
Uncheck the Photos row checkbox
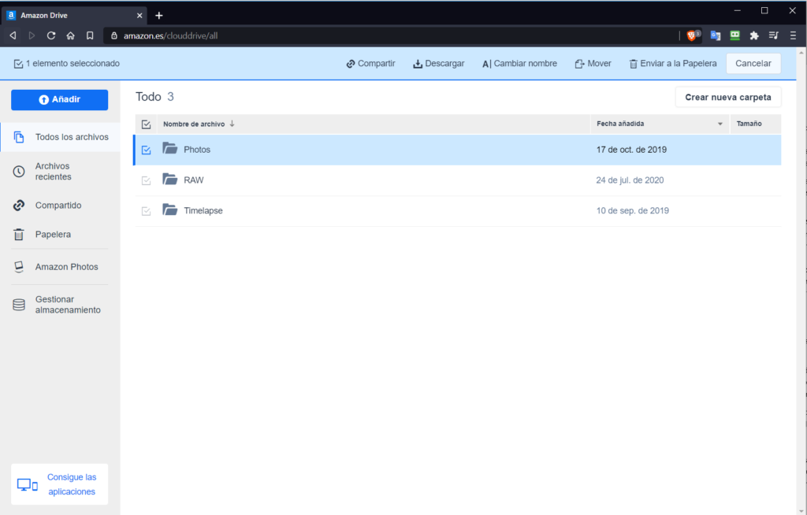(146, 150)
